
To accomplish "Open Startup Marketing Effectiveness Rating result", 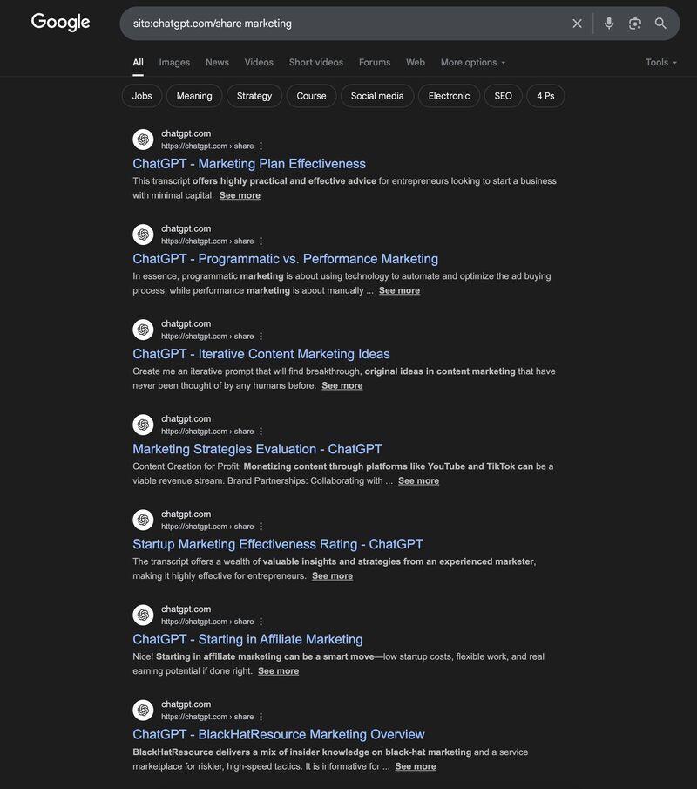I will click(278, 544).
